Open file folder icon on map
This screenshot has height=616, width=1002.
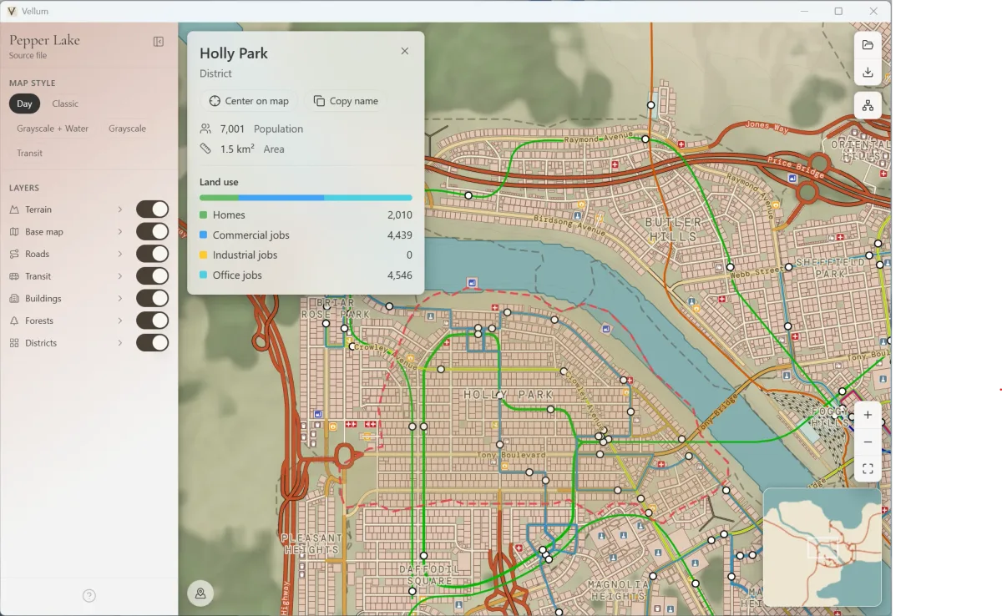point(868,45)
